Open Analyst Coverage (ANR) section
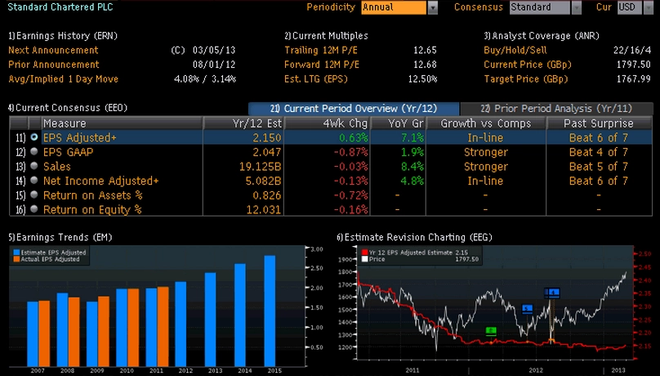The height and width of the screenshot is (376, 660). pyautogui.click(x=542, y=36)
